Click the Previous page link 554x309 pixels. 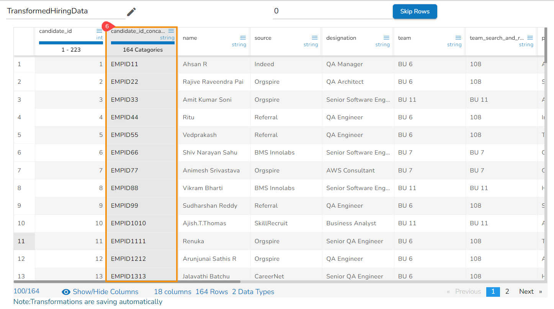pos(464,291)
